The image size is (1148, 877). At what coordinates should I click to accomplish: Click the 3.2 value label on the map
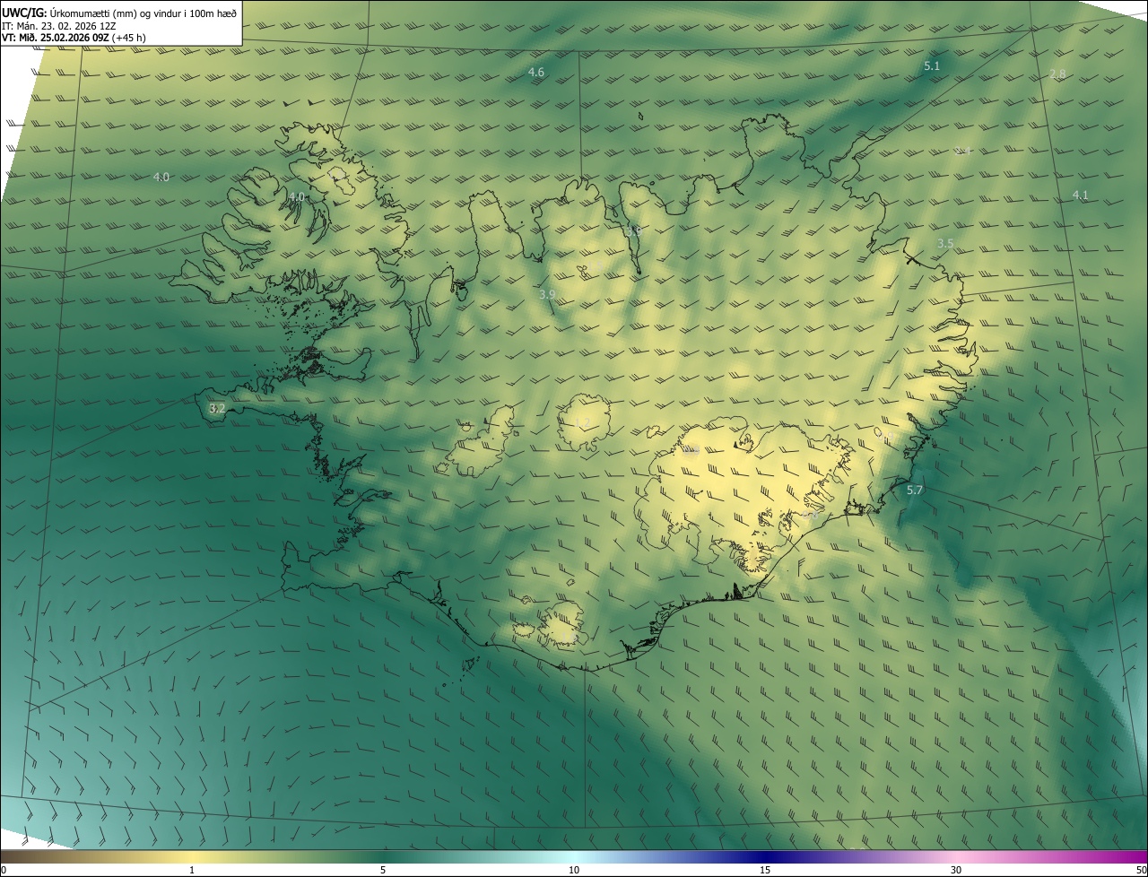pyautogui.click(x=217, y=408)
